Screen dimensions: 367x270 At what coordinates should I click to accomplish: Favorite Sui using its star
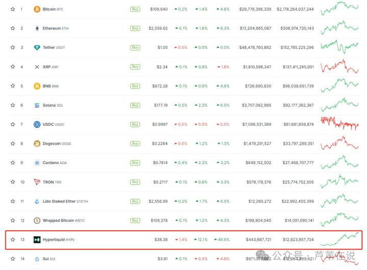click(13, 259)
